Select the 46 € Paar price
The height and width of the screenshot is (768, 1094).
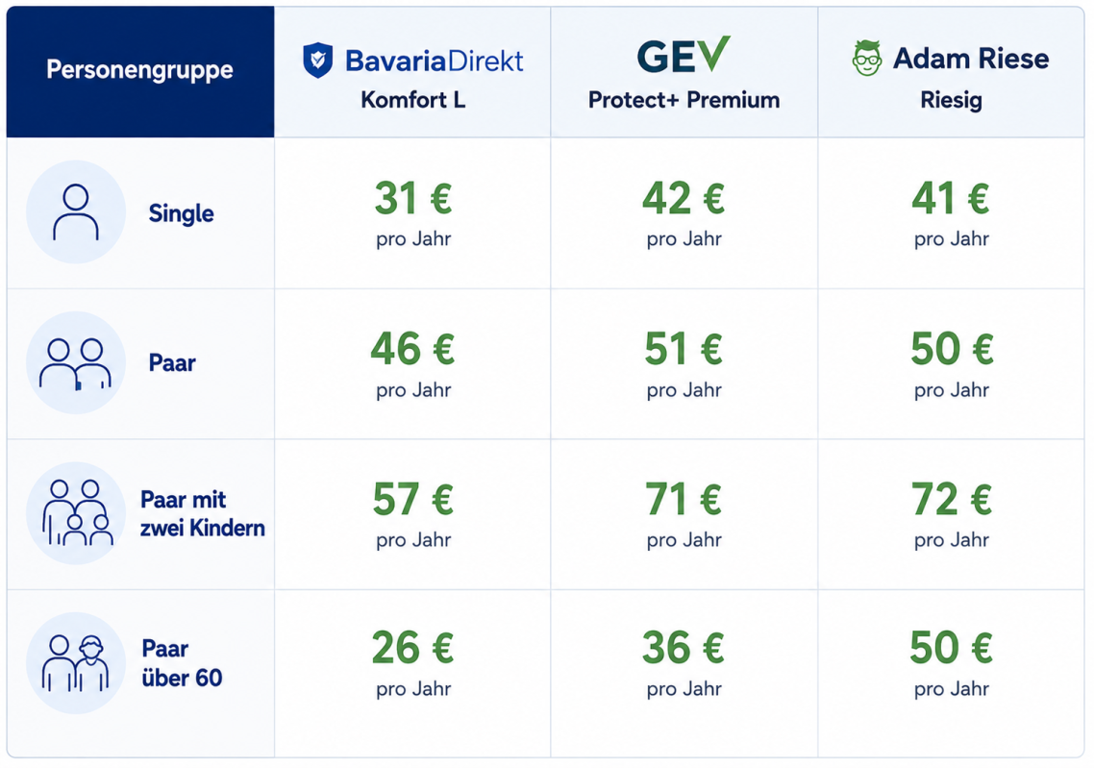pos(413,349)
